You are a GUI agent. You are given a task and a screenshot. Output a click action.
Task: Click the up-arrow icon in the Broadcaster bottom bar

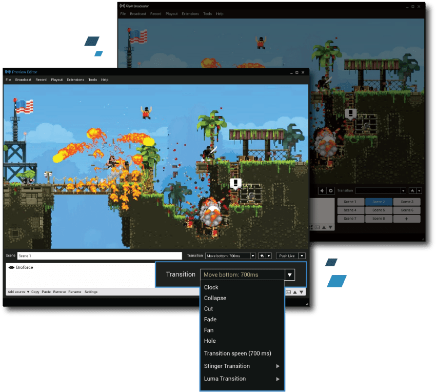click(x=324, y=226)
